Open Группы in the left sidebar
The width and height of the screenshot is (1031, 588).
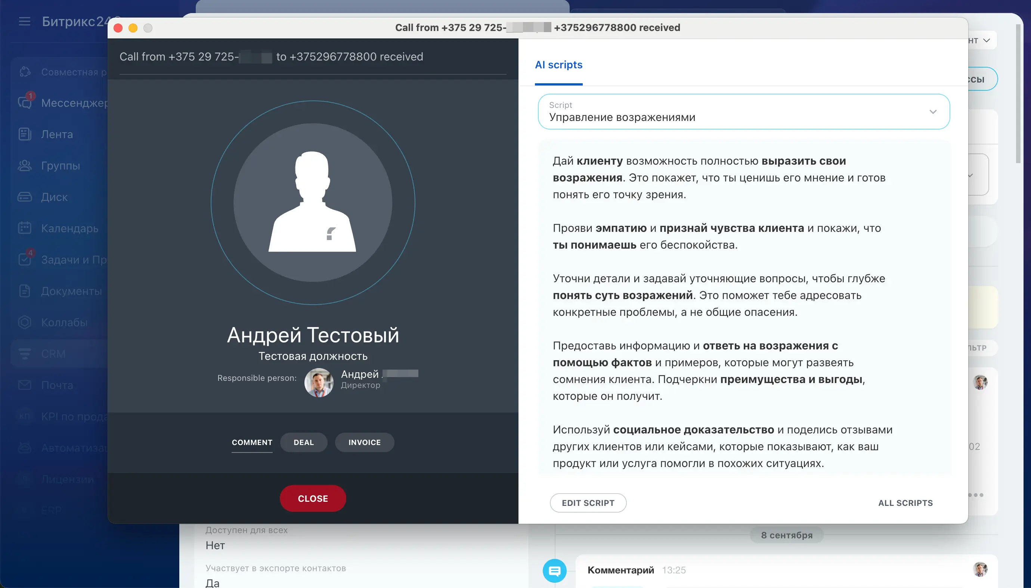[x=60, y=166]
